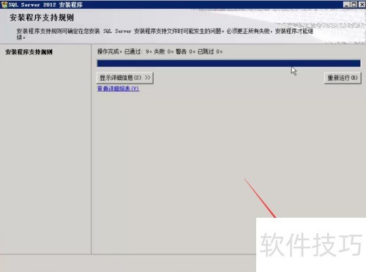The image size is (366, 272).
Task: Click the 安装程序支持规则 page heading
Action: click(x=42, y=18)
